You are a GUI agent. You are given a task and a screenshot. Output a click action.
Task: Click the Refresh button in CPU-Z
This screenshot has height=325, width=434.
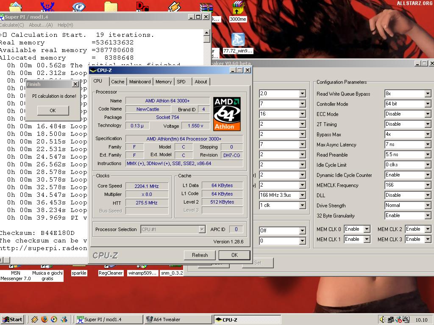[x=200, y=255]
